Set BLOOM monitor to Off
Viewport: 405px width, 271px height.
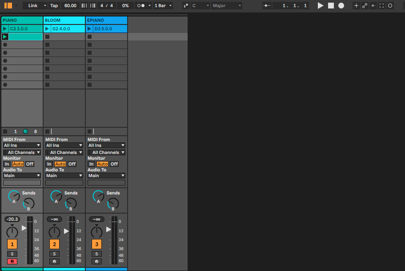click(72, 164)
